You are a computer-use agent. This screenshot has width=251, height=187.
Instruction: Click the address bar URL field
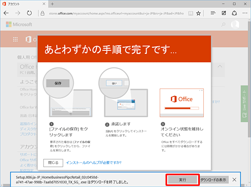click(x=116, y=14)
